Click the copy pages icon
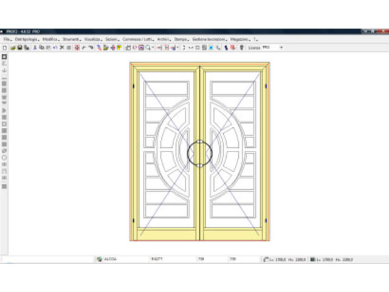 (42, 47)
